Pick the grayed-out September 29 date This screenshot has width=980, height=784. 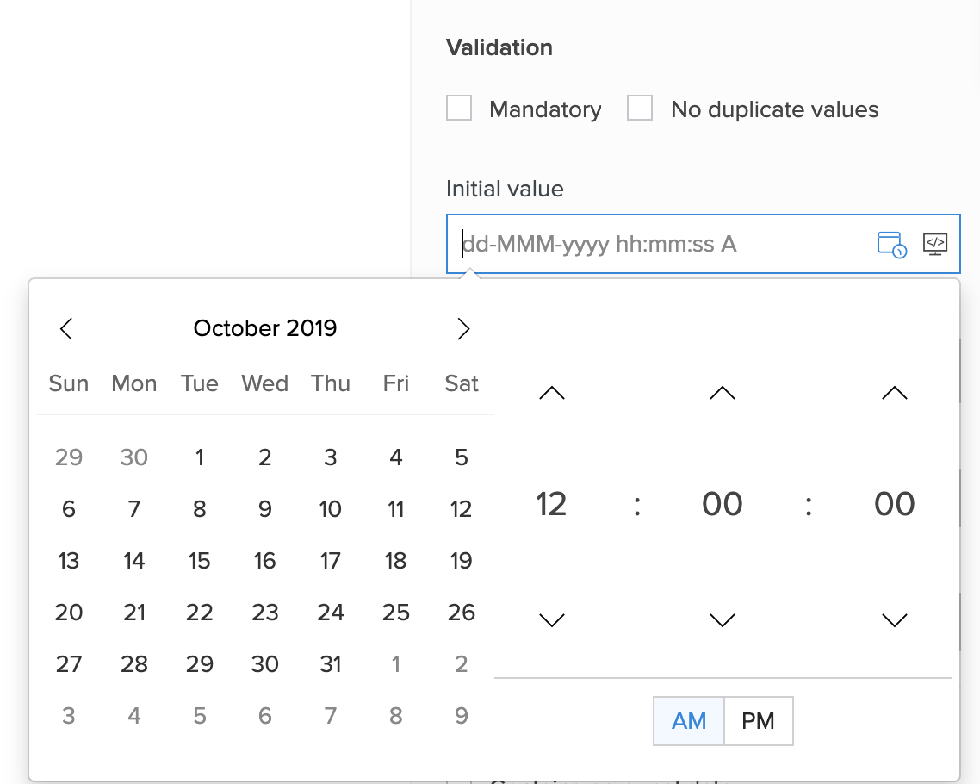[x=69, y=457]
